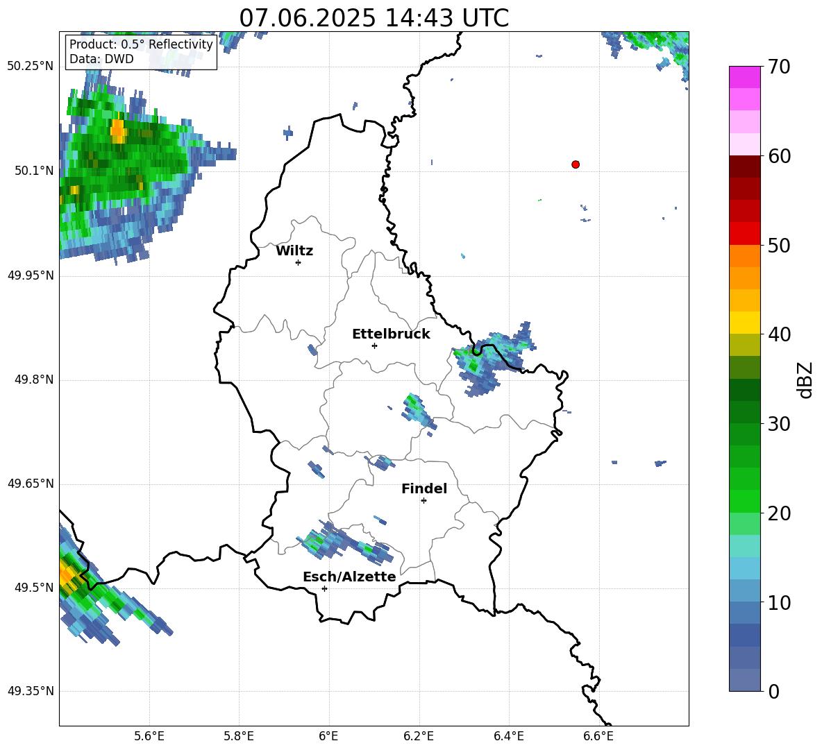Click the bright red colorbar swatch above 50
This screenshot has width=822, height=750.
click(x=744, y=233)
